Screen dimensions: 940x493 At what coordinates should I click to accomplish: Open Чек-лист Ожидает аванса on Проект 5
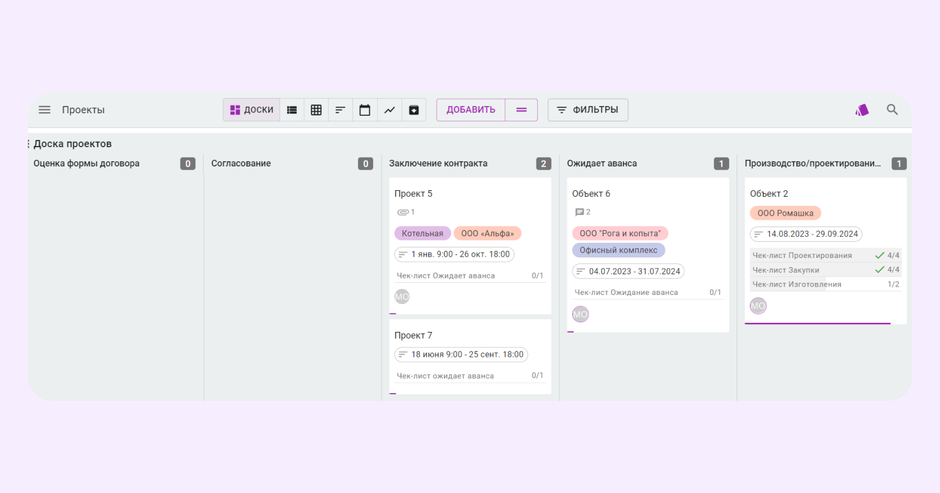click(470, 276)
